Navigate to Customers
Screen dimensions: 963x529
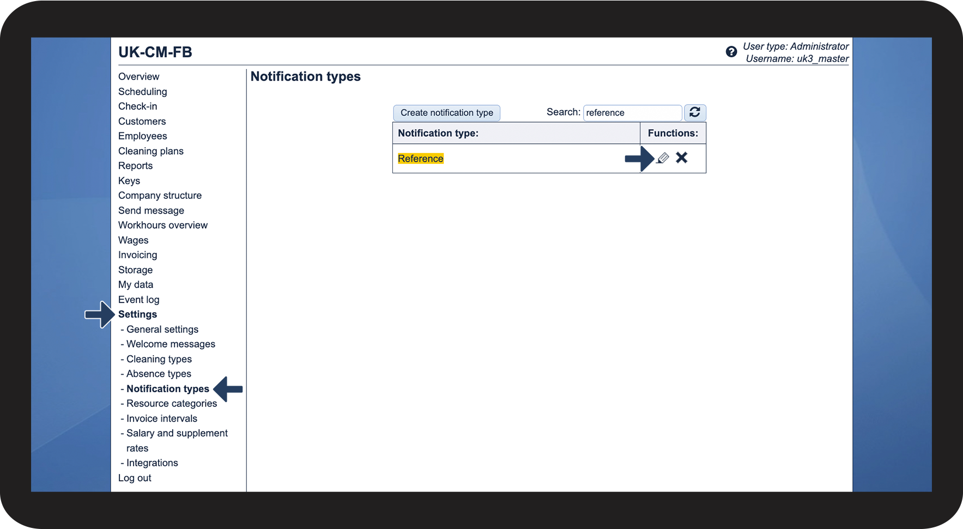pyautogui.click(x=142, y=121)
